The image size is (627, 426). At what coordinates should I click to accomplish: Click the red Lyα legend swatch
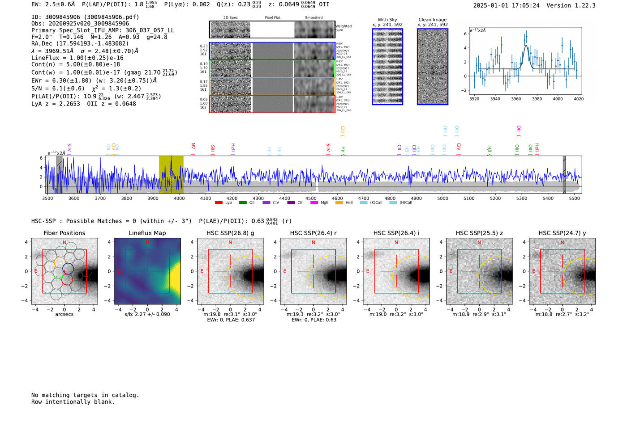(x=219, y=203)
